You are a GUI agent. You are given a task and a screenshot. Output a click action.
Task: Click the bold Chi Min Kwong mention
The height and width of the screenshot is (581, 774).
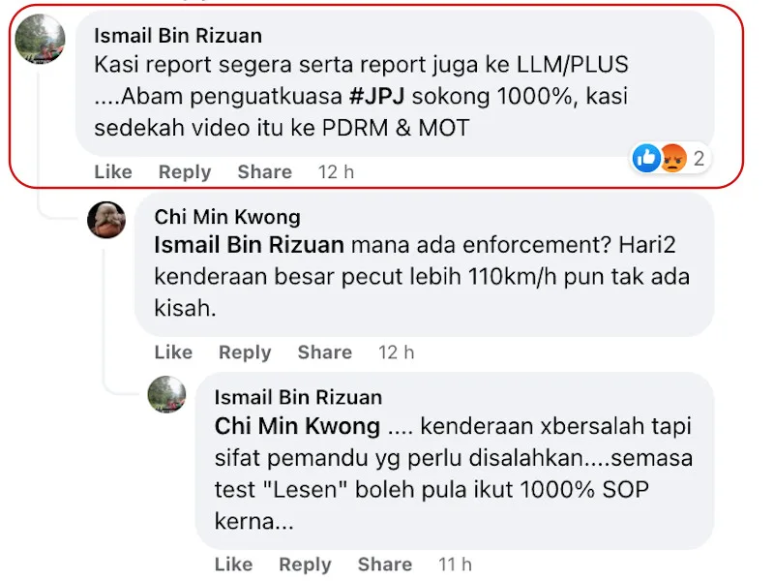point(297,426)
